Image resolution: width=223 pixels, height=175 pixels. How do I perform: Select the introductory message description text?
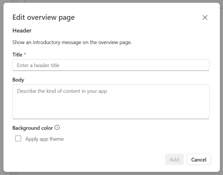72,43
